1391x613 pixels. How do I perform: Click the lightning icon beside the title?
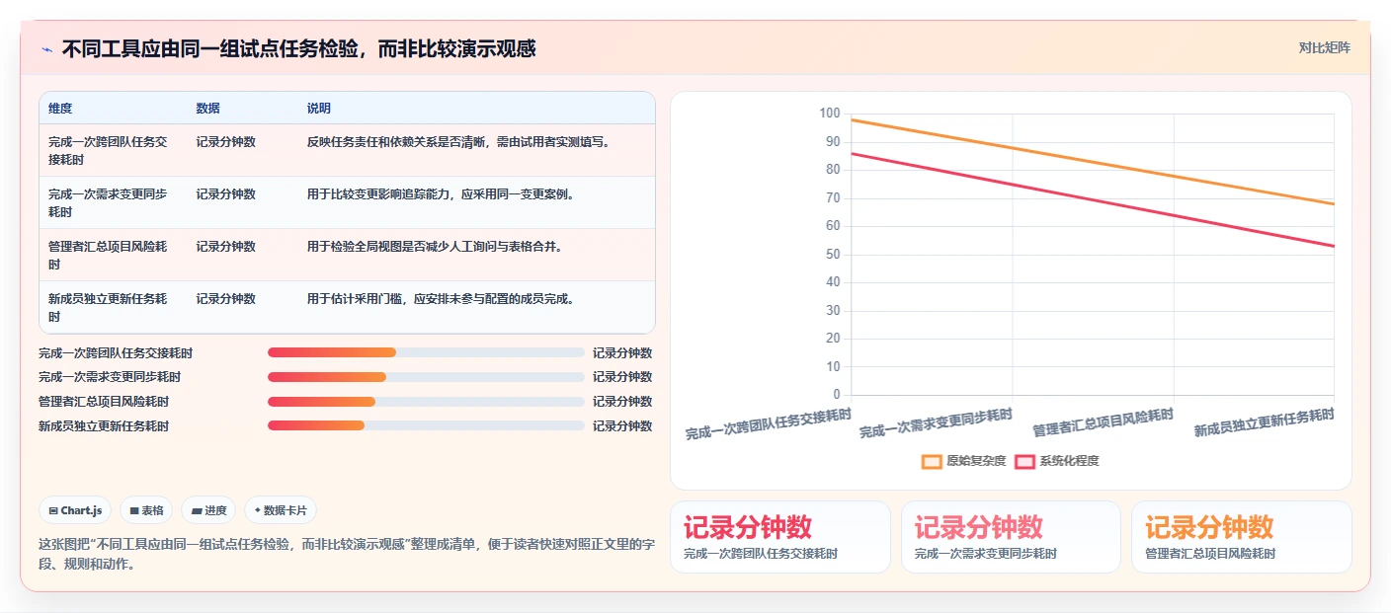pos(47,48)
